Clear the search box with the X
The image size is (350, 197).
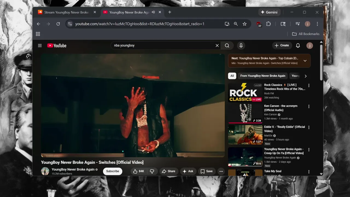(217, 45)
